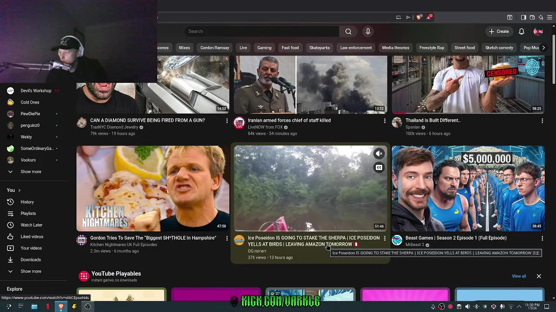Image resolution: width=556 pixels, height=312 pixels.
Task: Open the Kitchen Nightmares video thumbnail
Action: pos(153,188)
